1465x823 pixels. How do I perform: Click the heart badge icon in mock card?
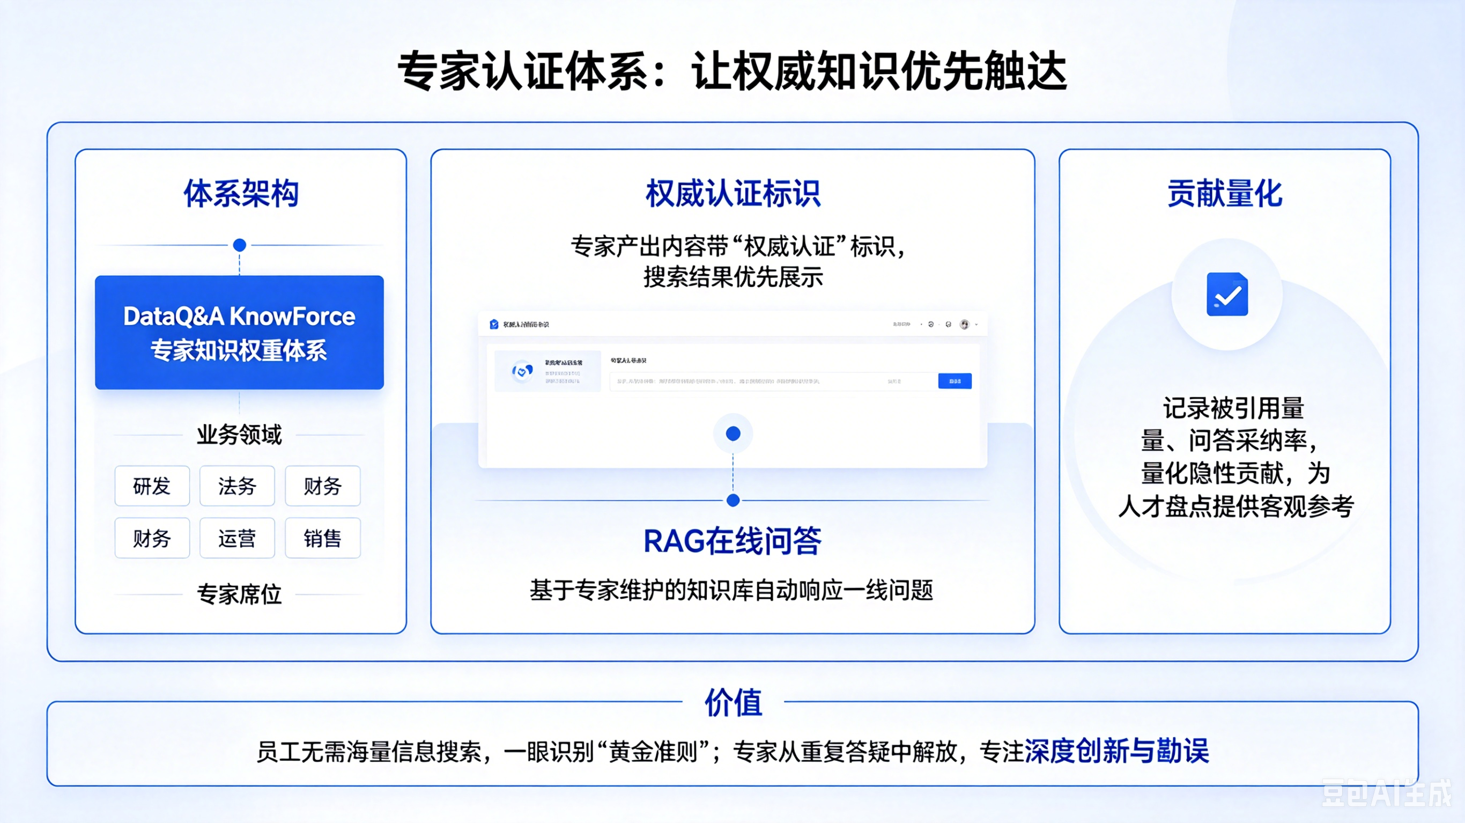pyautogui.click(x=522, y=372)
